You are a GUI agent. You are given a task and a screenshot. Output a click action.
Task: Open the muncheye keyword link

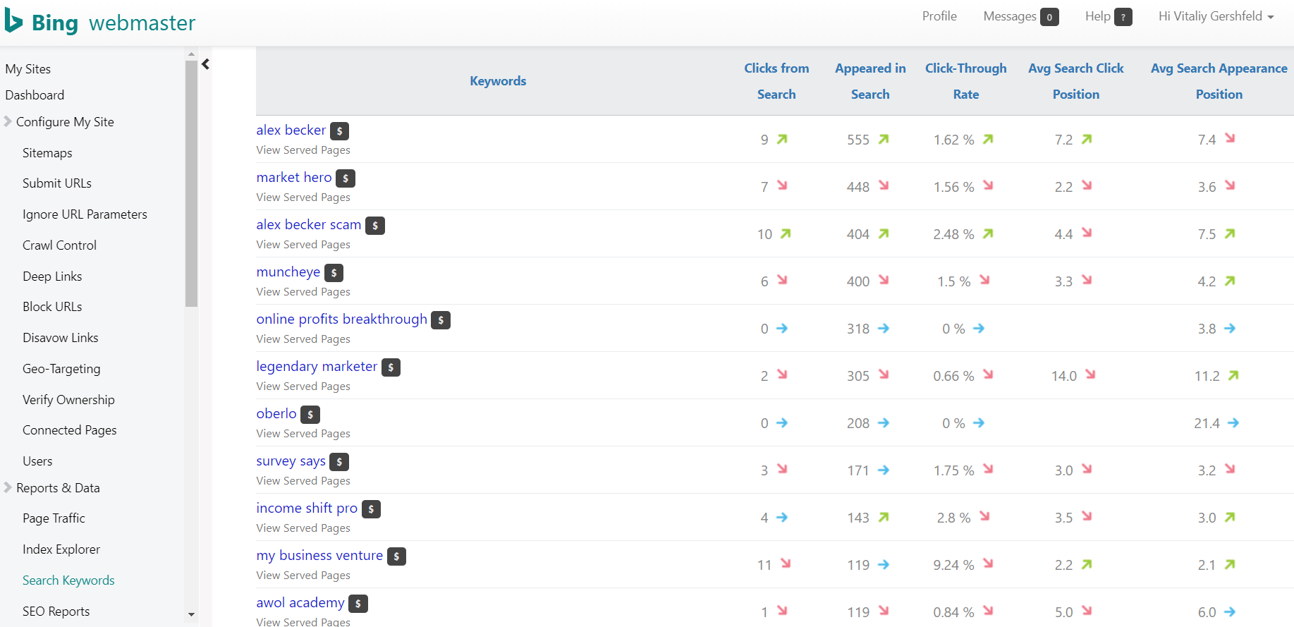[x=288, y=272]
